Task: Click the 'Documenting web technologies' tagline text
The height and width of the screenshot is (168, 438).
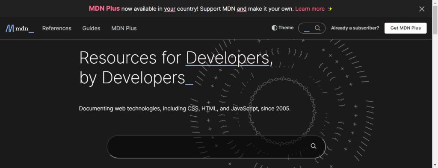Action: pos(185,109)
